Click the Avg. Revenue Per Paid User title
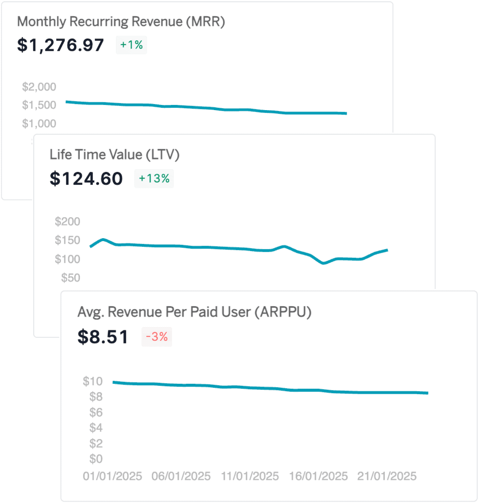 tap(194, 312)
